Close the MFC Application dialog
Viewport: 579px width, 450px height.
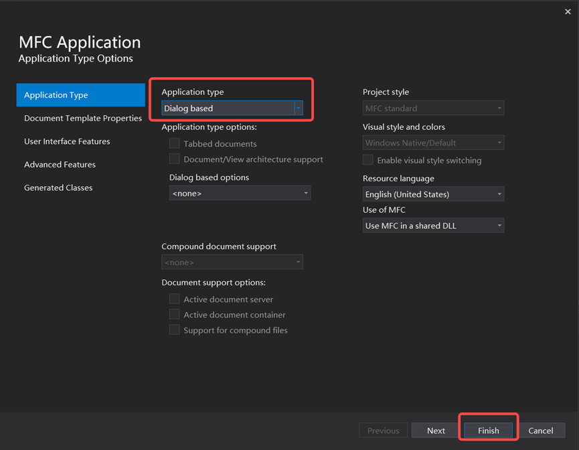[568, 12]
